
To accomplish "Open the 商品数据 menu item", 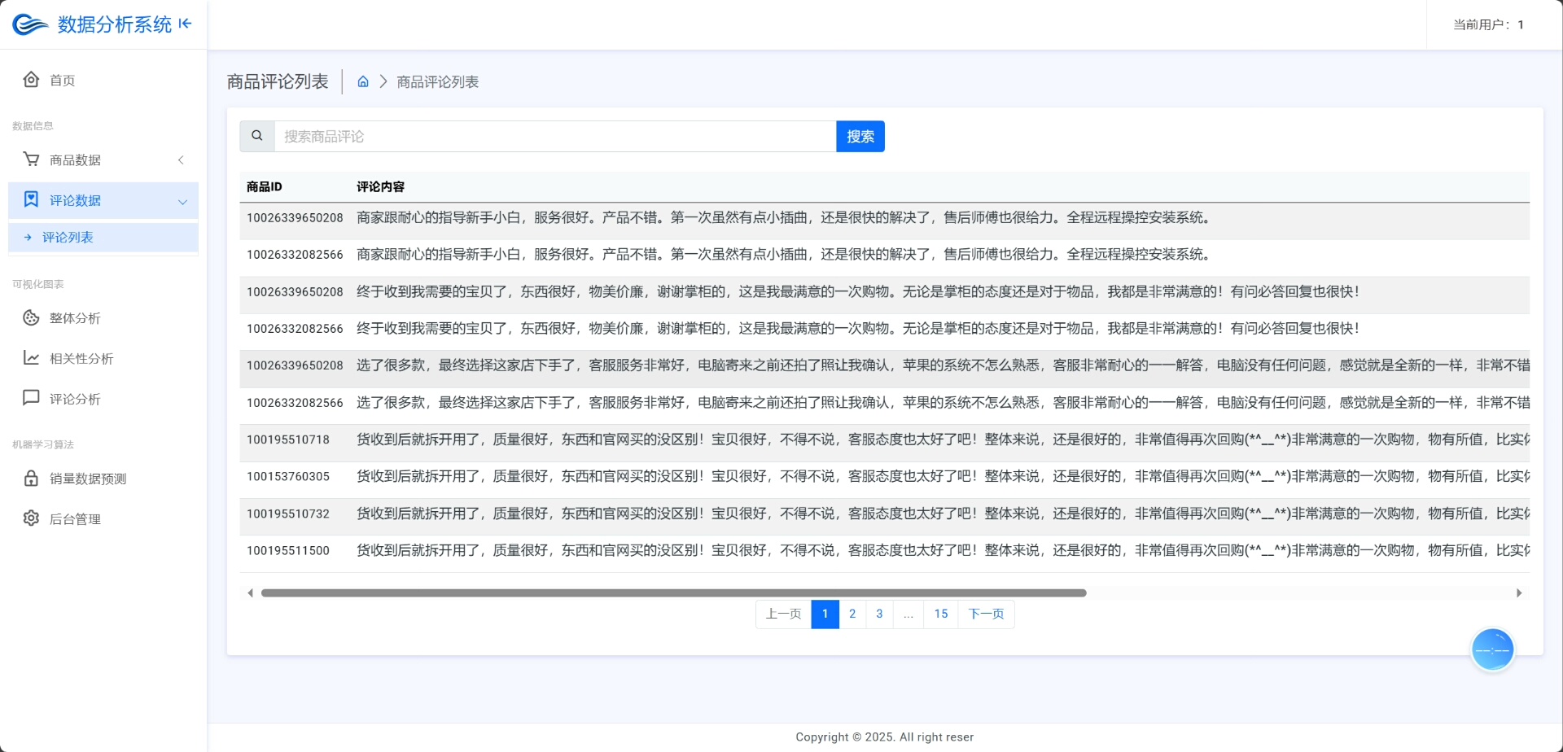I will (103, 160).
